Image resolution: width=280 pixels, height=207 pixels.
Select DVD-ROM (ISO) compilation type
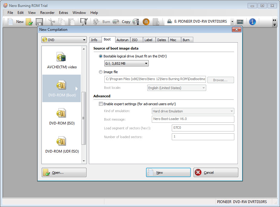(x=62, y=117)
